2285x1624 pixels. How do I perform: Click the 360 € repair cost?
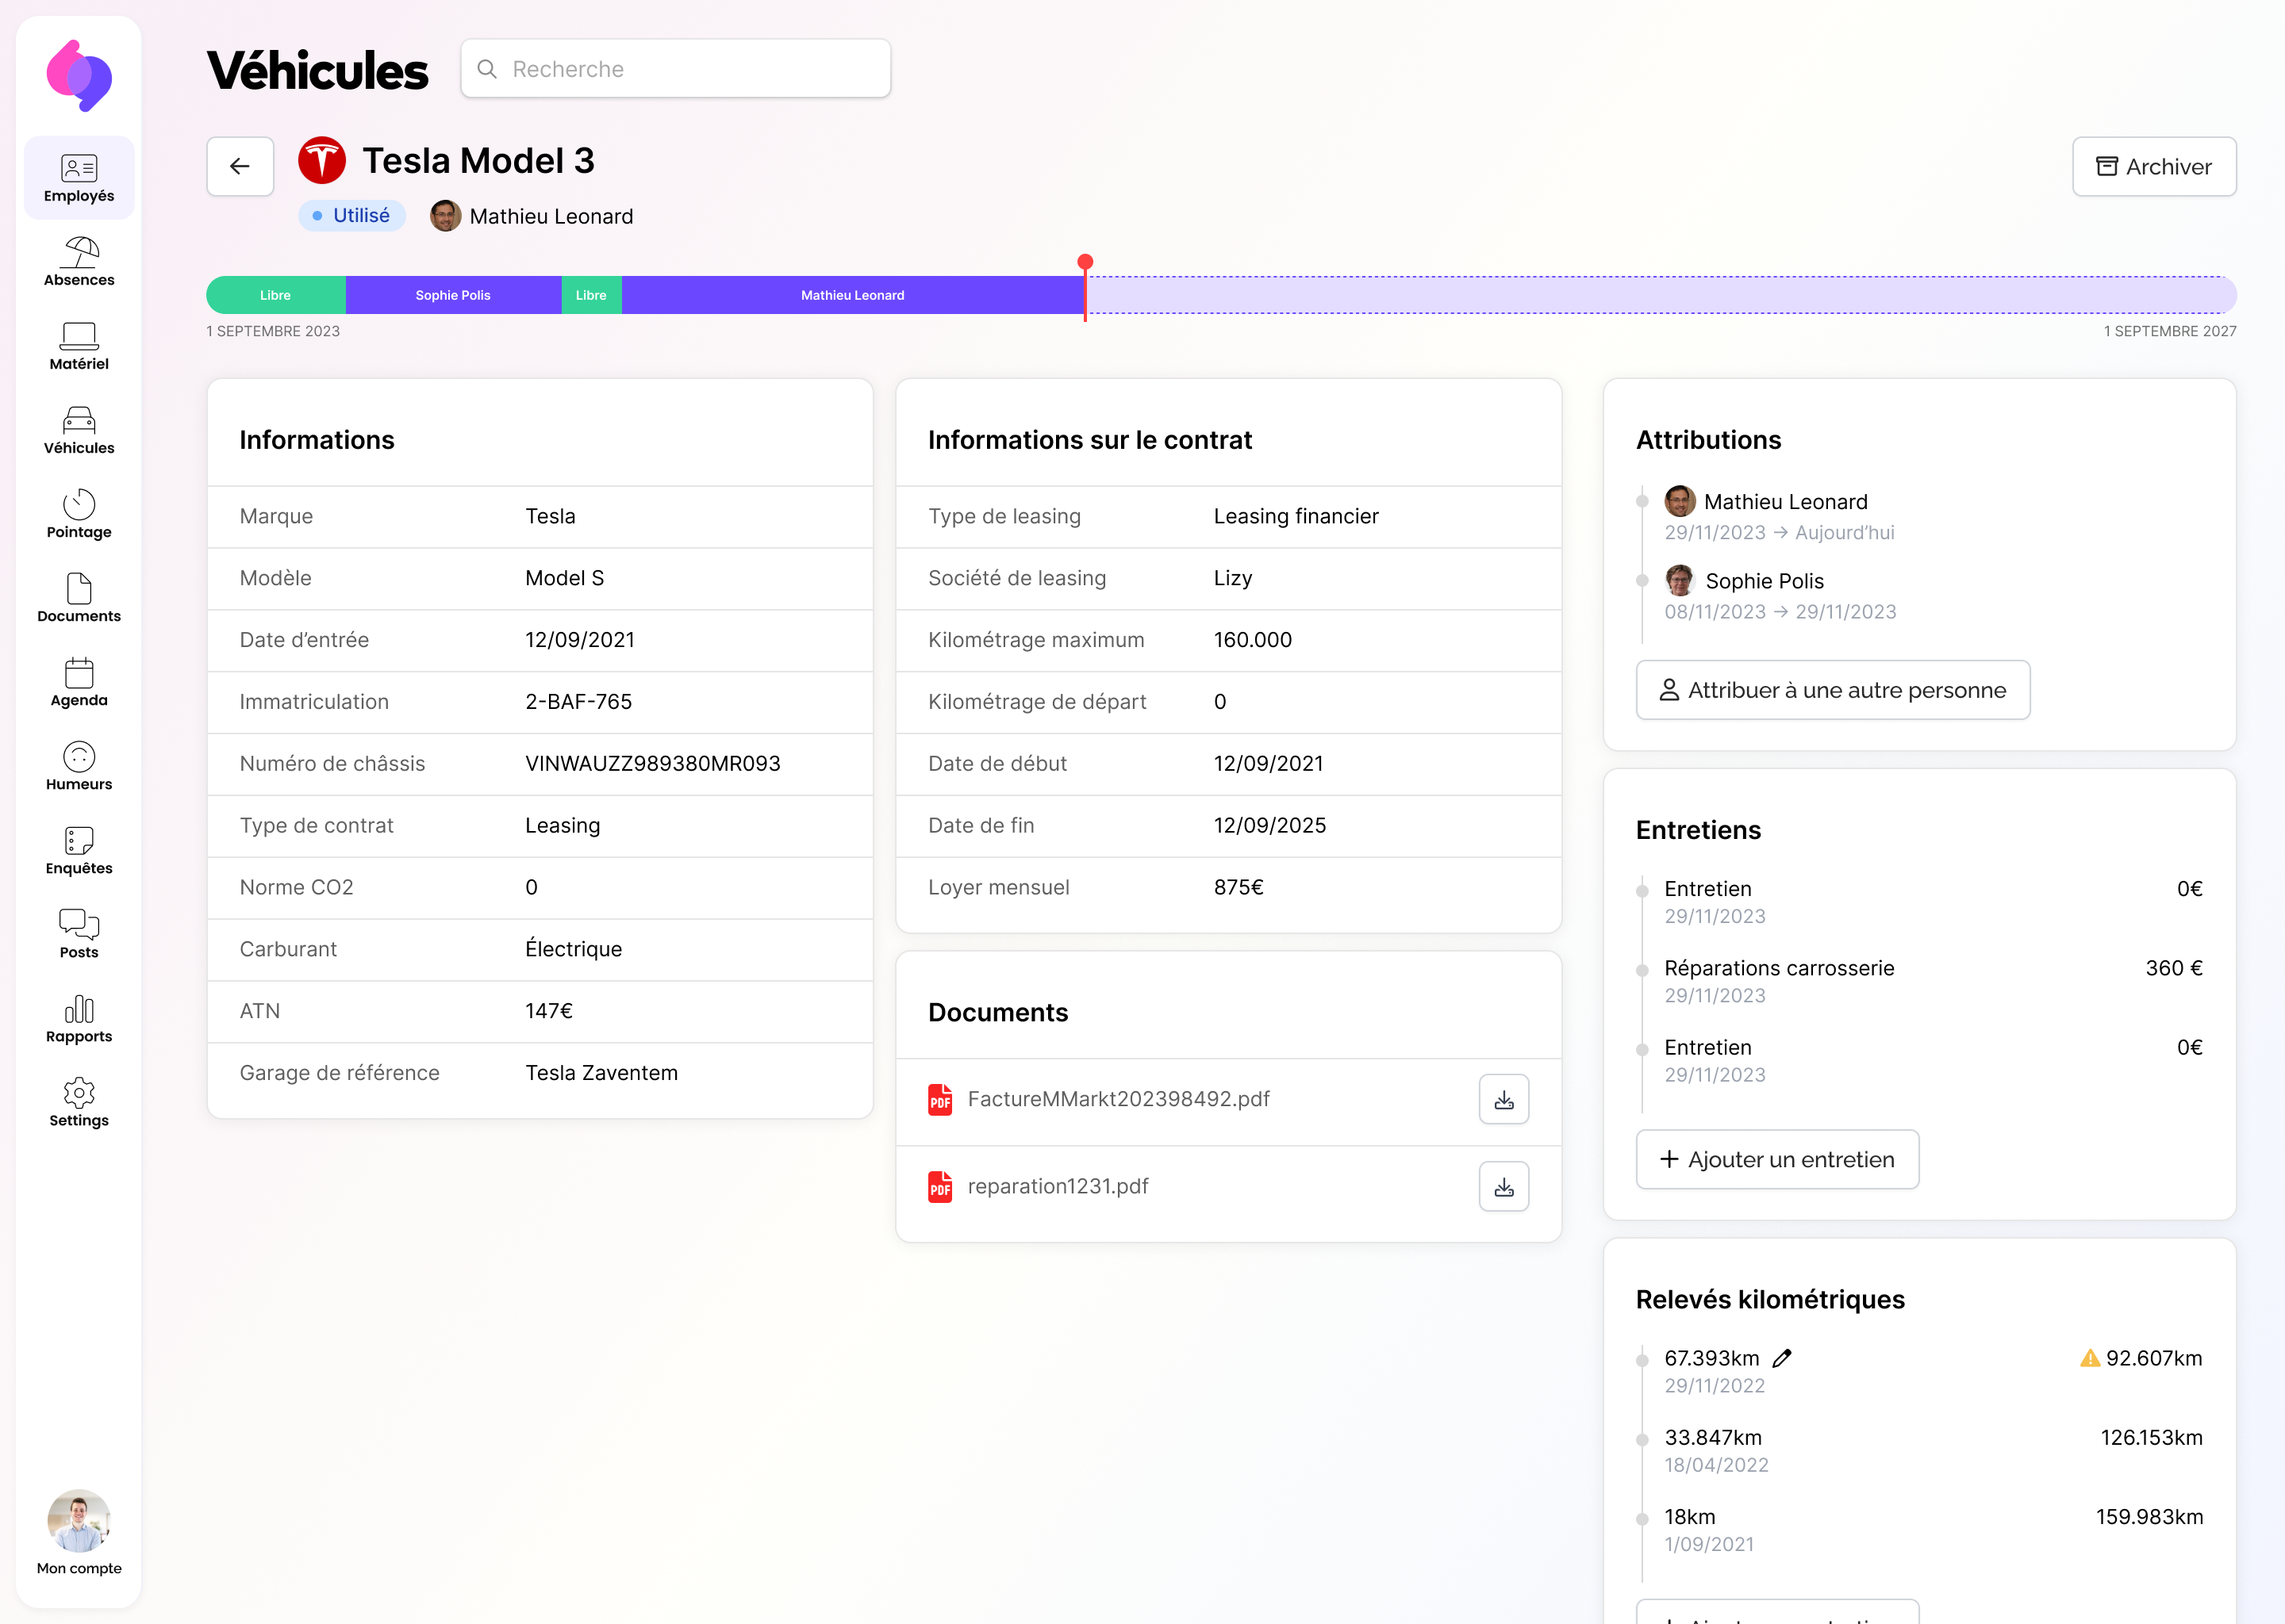pyautogui.click(x=2174, y=968)
